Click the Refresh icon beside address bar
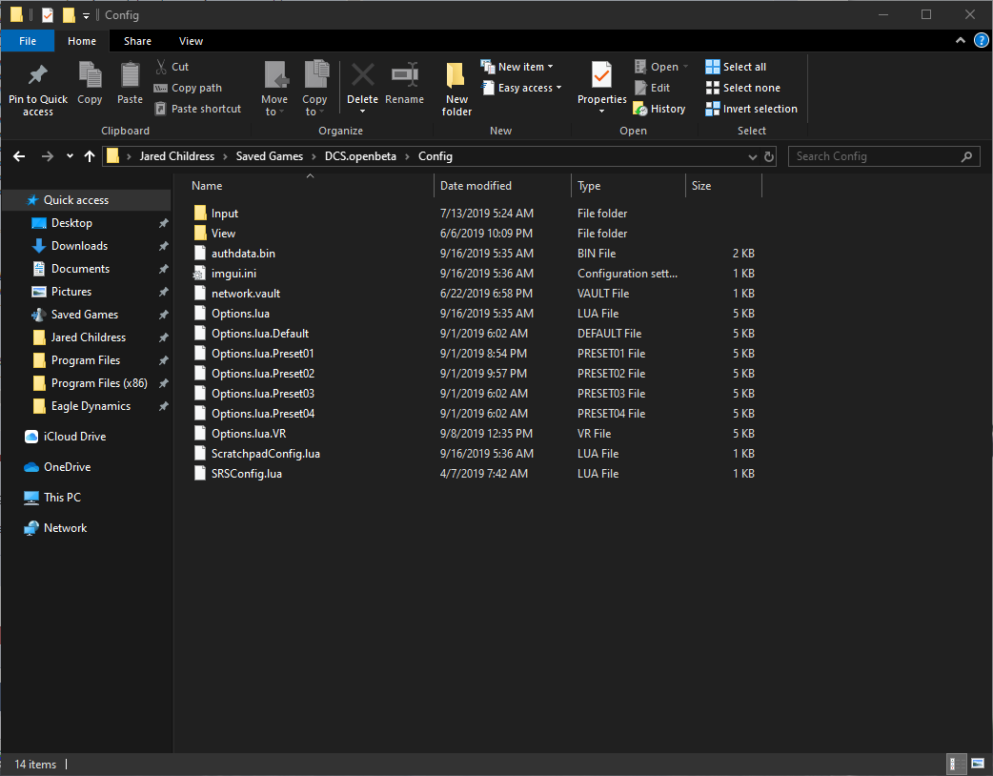The width and height of the screenshot is (993, 776). [x=769, y=156]
